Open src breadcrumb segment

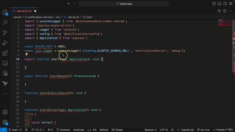click(58, 17)
